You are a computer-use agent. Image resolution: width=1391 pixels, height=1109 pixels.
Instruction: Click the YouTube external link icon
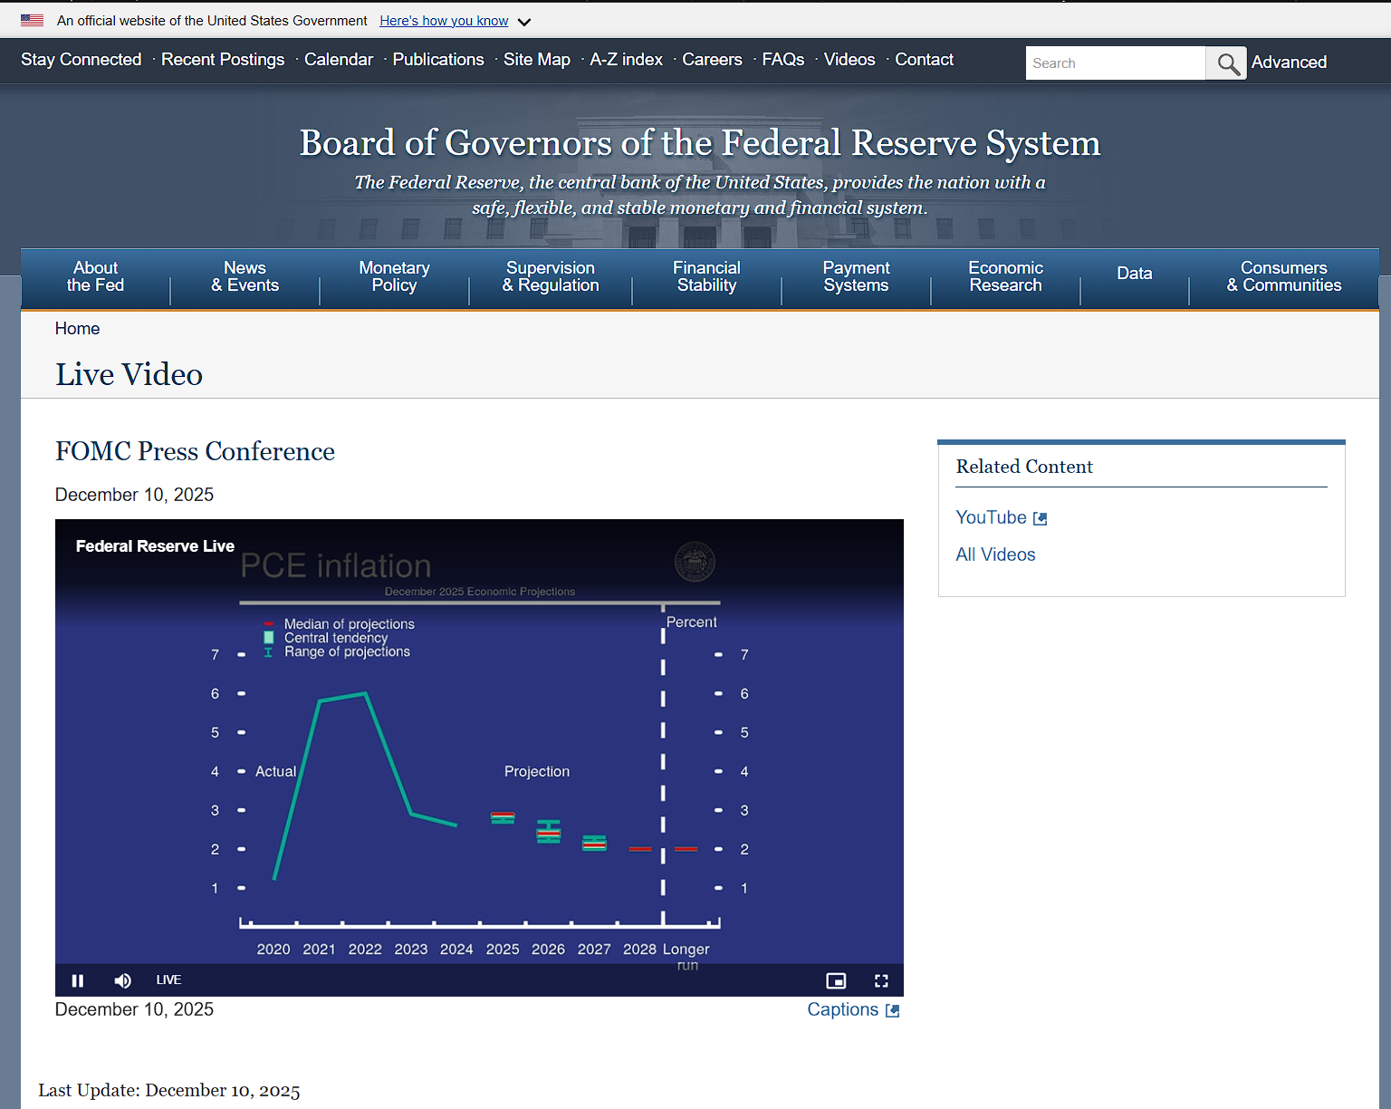1041,518
